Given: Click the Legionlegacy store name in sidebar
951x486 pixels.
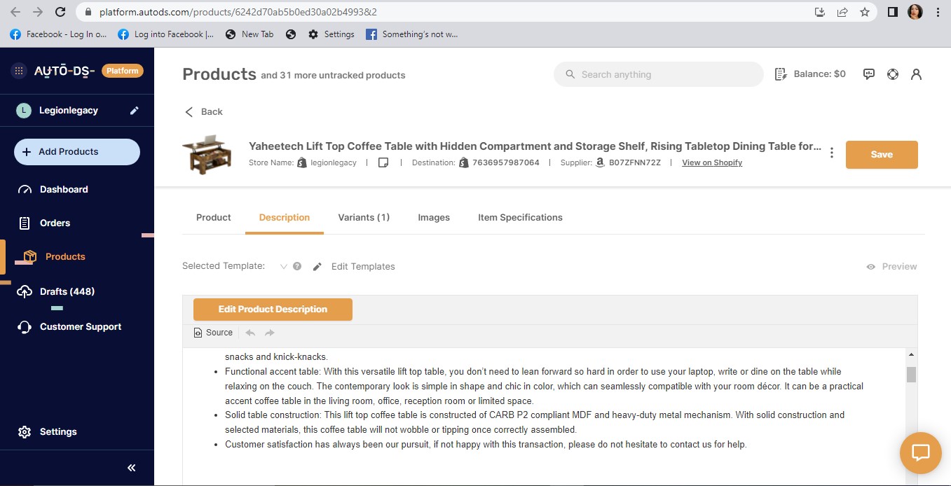Looking at the screenshot, I should 69,111.
